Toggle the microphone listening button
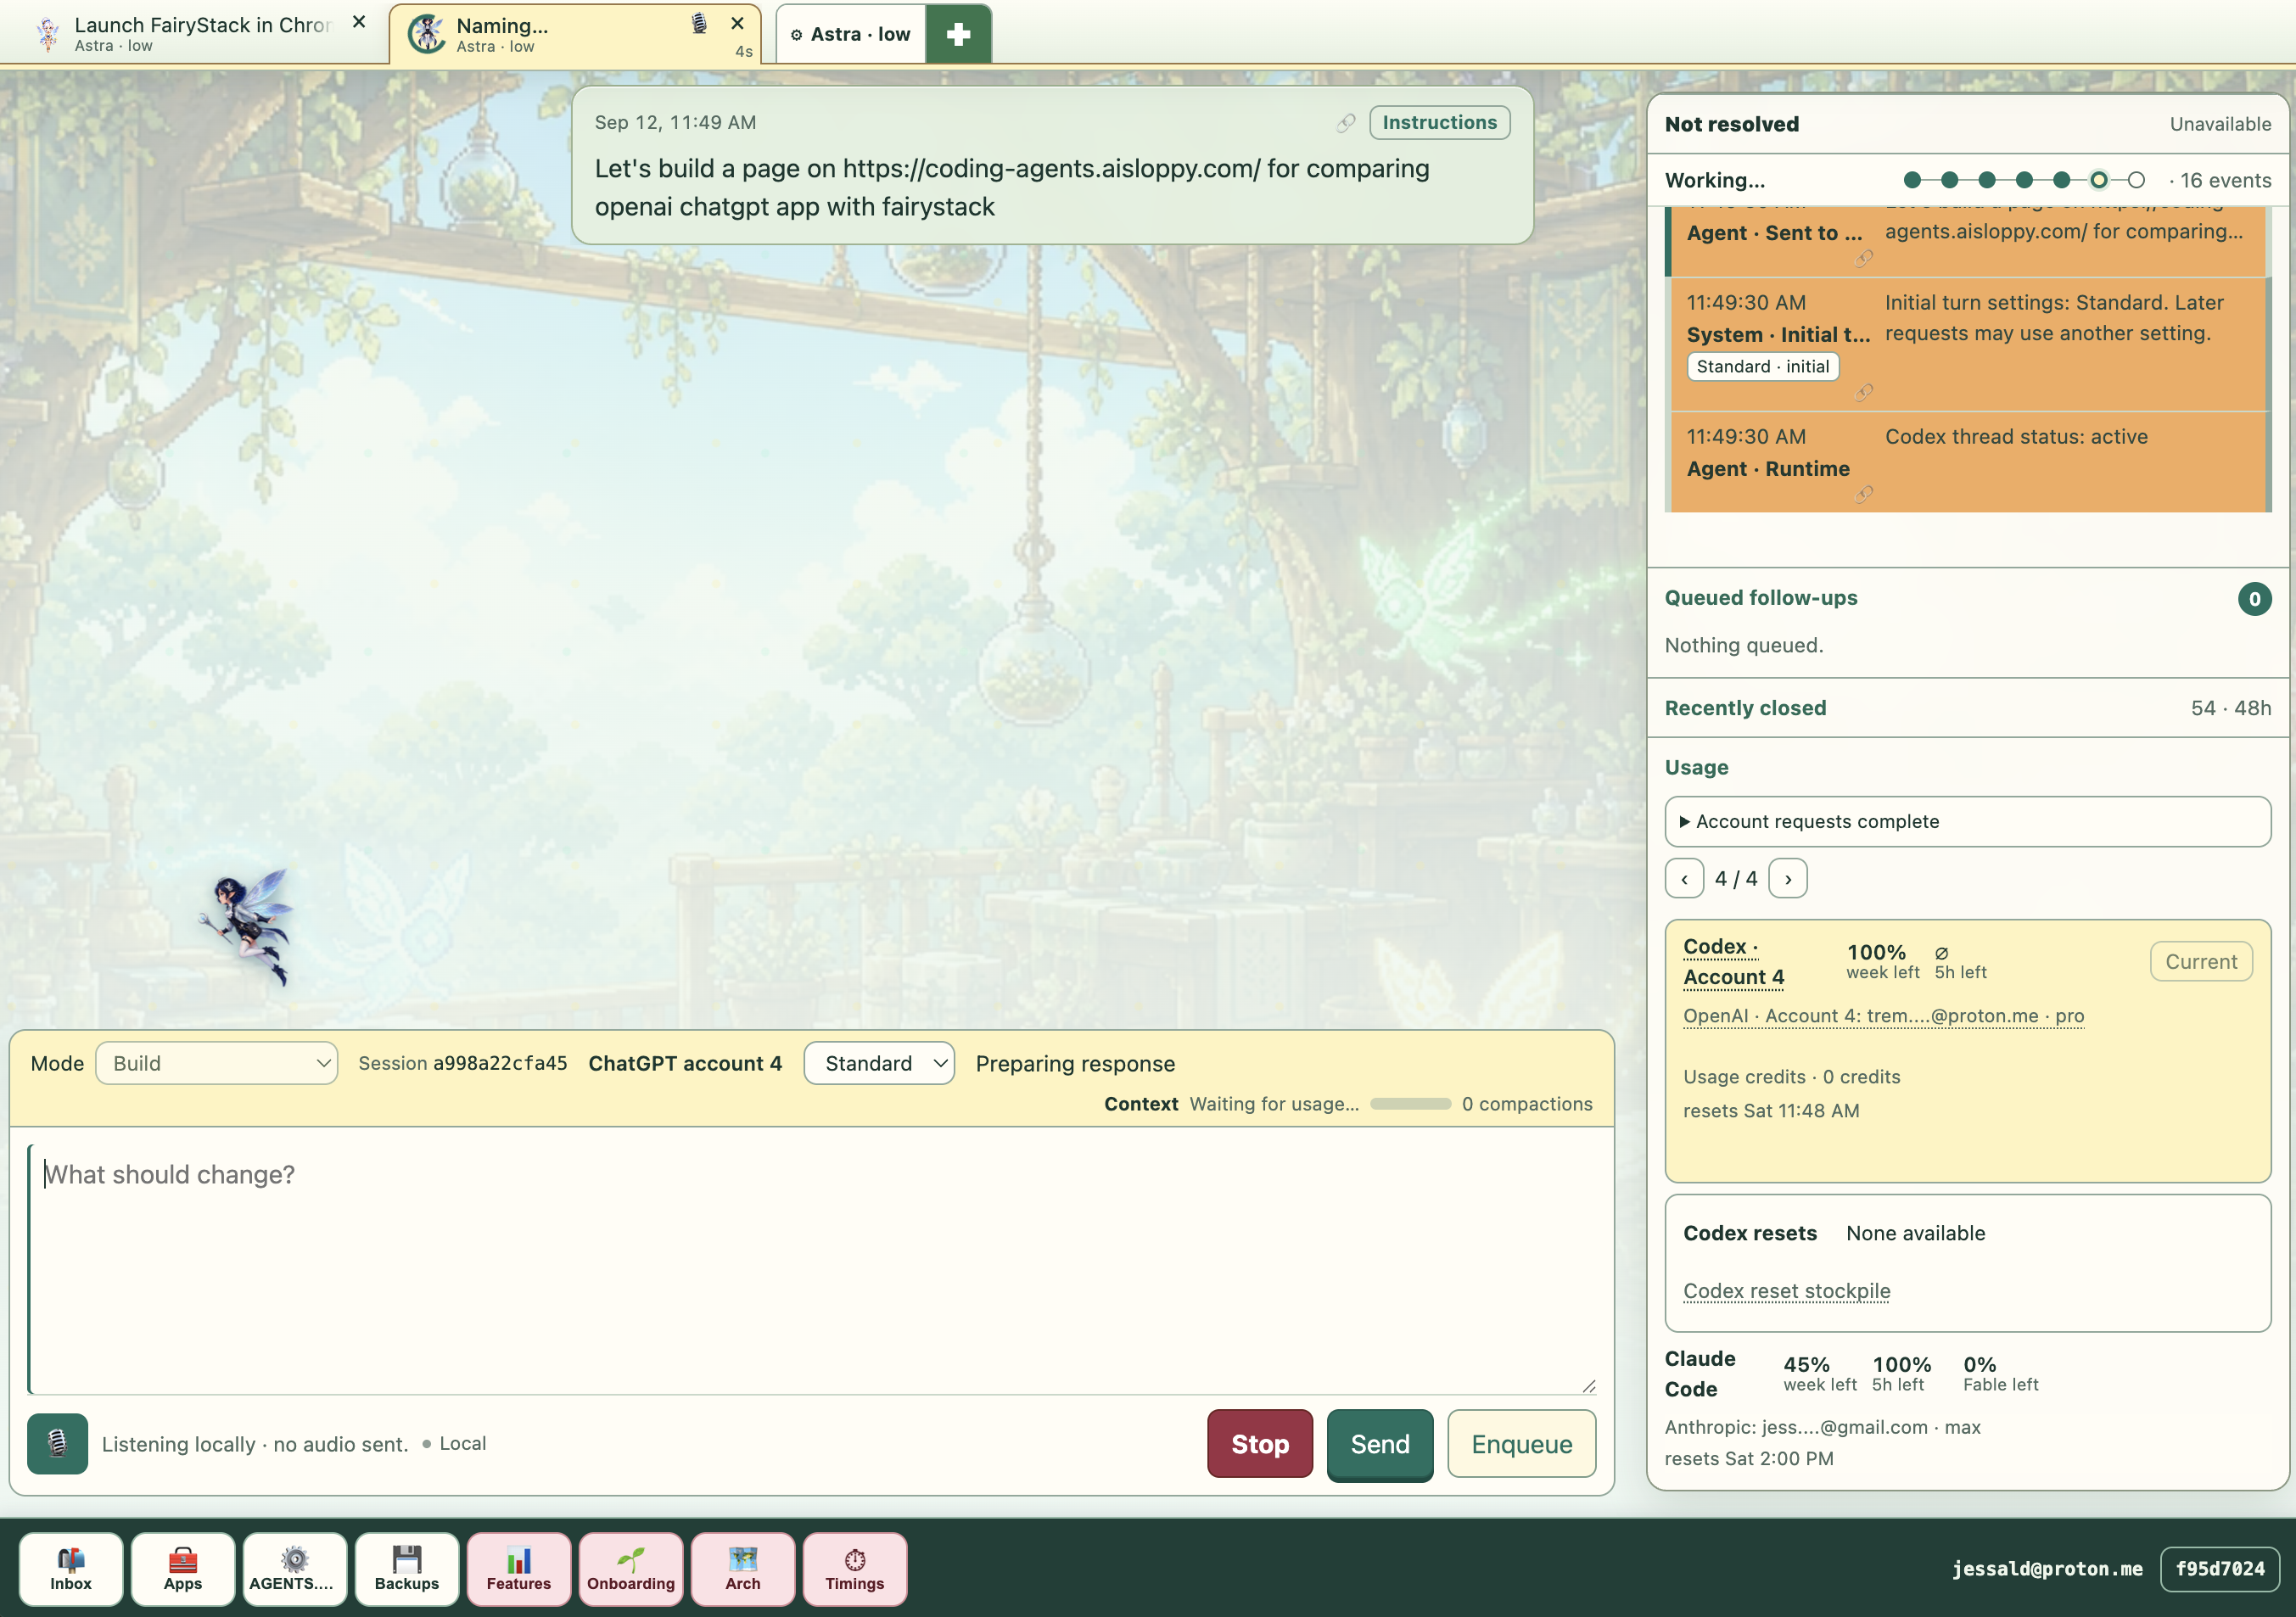The width and height of the screenshot is (2296, 1617). pos(57,1443)
